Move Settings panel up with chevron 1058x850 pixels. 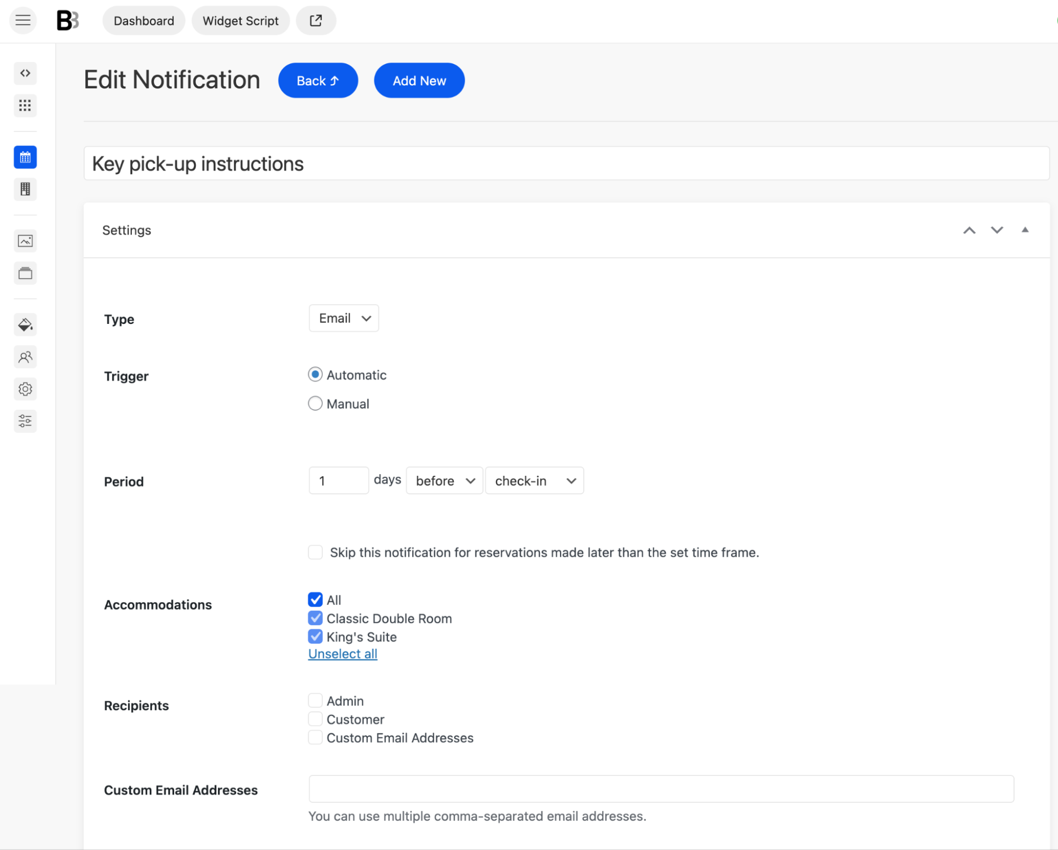(969, 230)
